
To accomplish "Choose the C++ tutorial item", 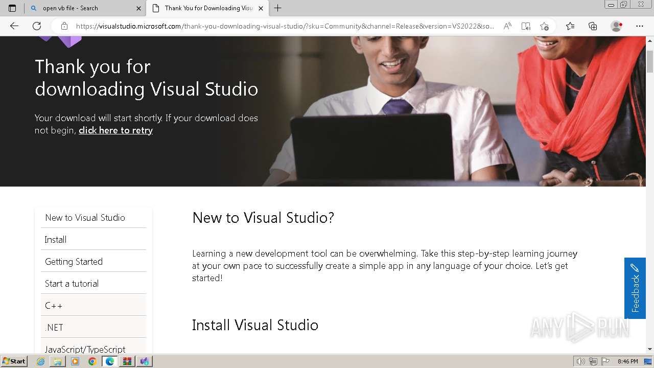I will pos(94,306).
